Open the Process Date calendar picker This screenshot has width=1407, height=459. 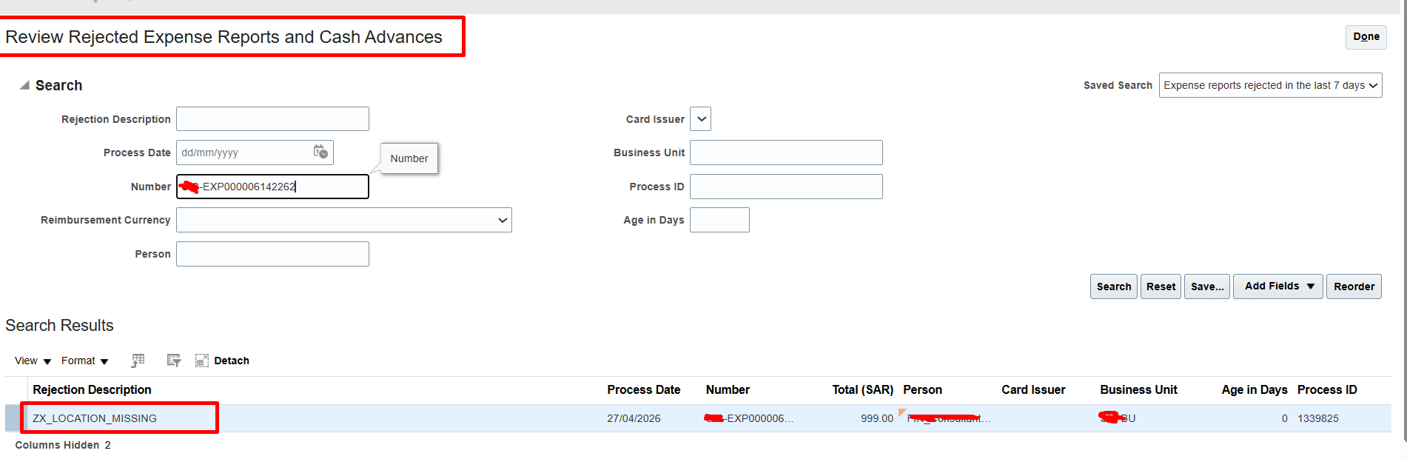pos(320,152)
